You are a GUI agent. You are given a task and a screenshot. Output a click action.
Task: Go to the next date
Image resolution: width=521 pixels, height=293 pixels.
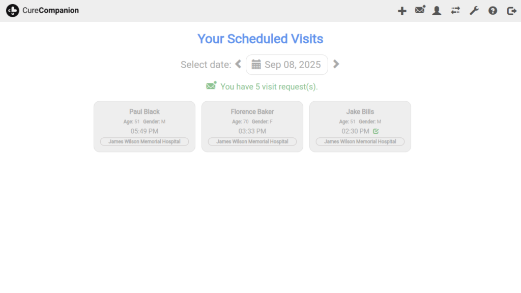tap(336, 64)
